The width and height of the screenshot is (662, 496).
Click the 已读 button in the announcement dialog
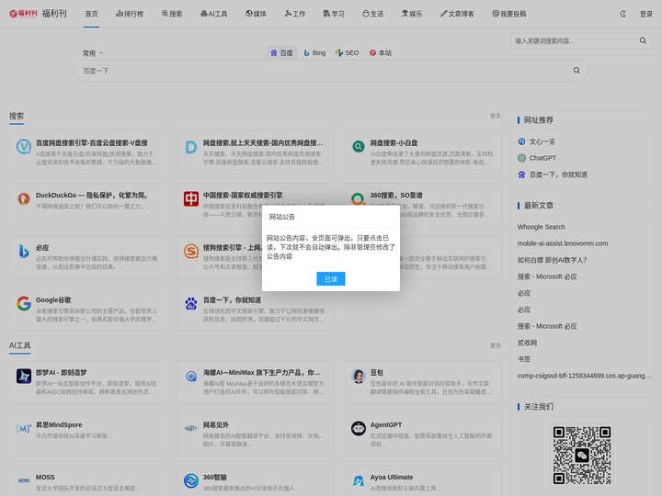pyautogui.click(x=331, y=279)
